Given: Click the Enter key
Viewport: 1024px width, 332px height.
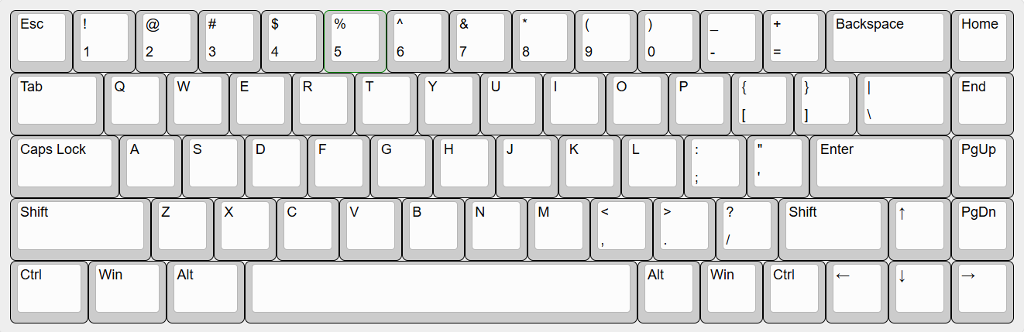Looking at the screenshot, I should [x=880, y=166].
